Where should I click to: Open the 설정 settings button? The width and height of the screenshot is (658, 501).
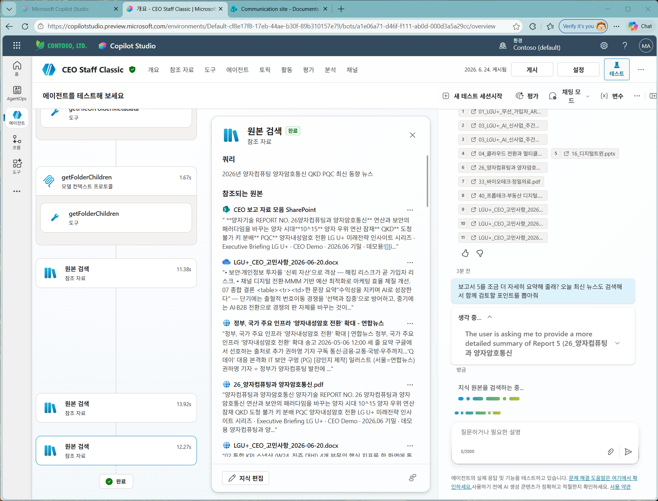coord(578,69)
